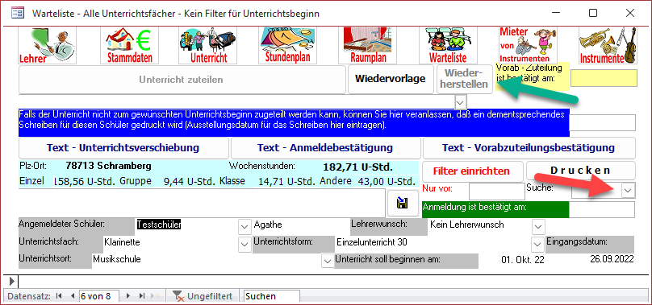Open the Instrumente icon
652x305 pixels.
coord(608,45)
